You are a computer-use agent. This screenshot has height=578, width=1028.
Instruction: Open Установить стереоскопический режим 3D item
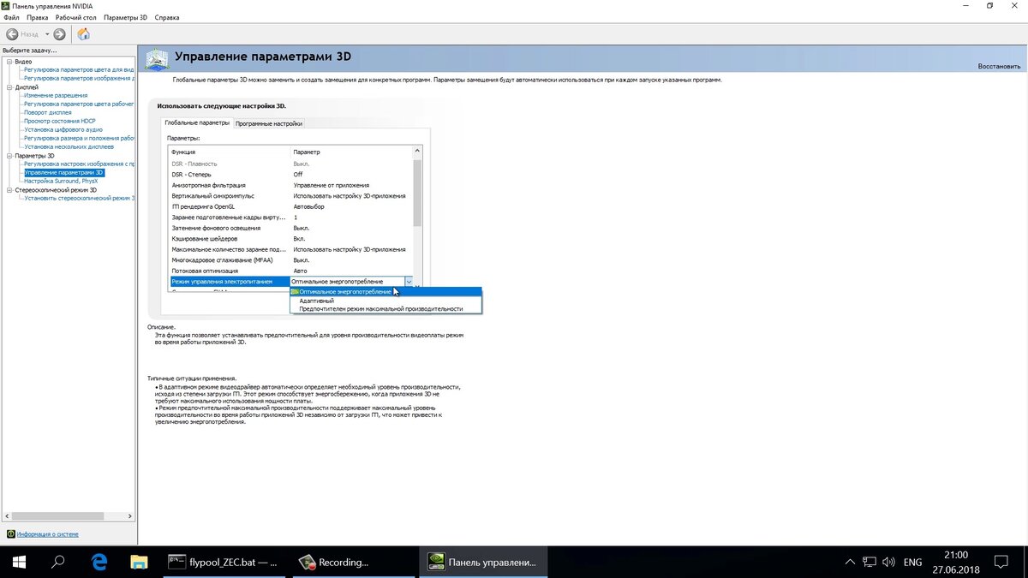tap(79, 199)
